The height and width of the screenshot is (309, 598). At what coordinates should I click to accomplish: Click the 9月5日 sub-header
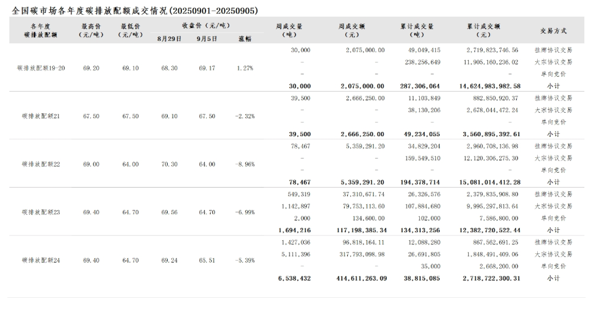click(x=207, y=38)
